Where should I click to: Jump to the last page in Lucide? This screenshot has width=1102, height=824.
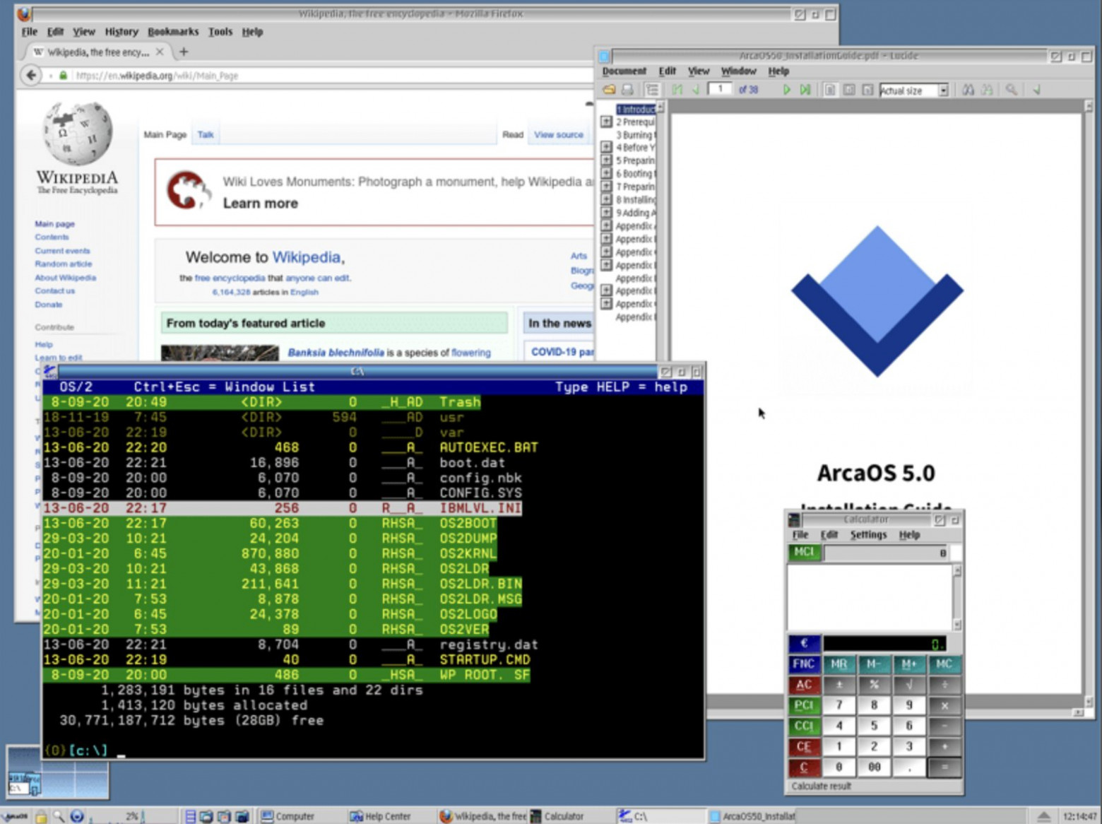coord(805,90)
